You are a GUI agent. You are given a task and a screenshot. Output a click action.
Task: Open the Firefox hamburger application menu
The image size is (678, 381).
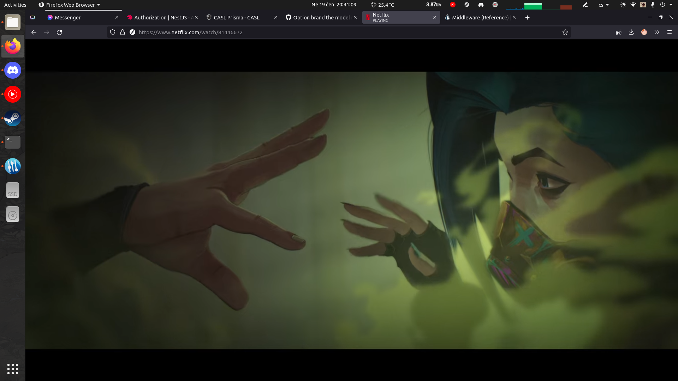coord(670,32)
